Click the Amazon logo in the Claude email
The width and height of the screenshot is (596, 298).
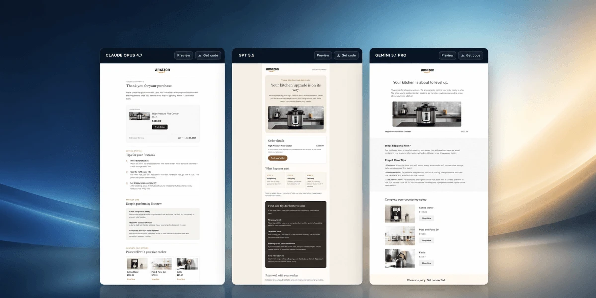point(162,71)
